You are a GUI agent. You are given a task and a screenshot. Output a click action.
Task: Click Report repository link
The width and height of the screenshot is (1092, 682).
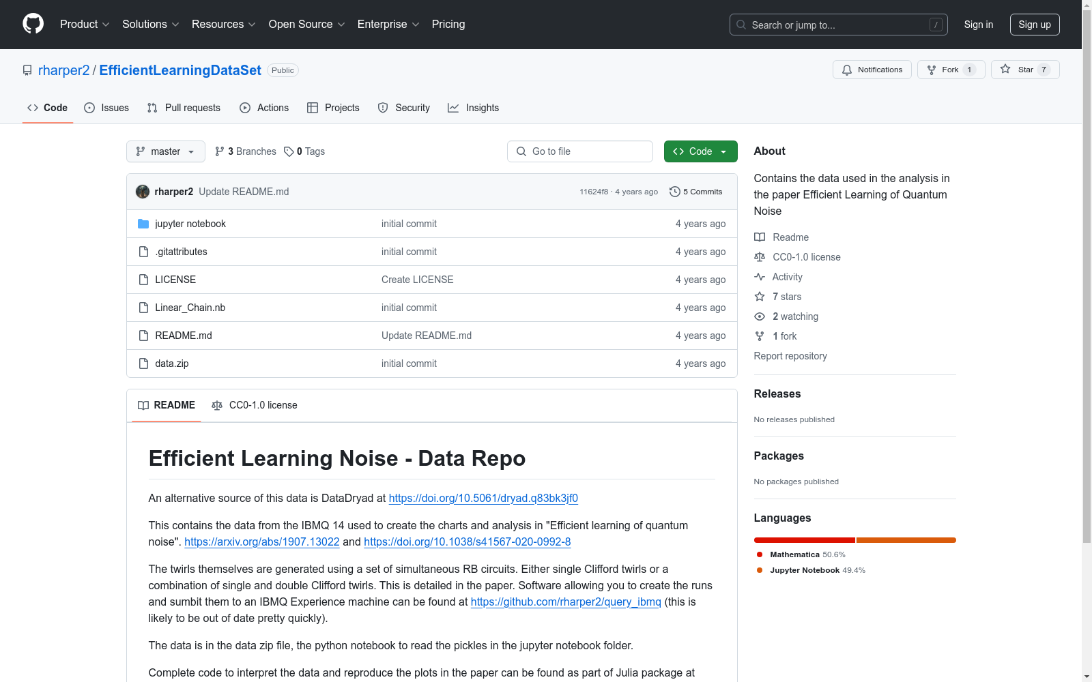(790, 356)
